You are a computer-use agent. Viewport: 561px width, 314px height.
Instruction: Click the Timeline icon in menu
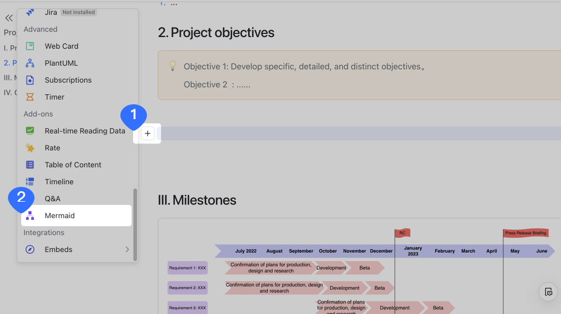30,182
